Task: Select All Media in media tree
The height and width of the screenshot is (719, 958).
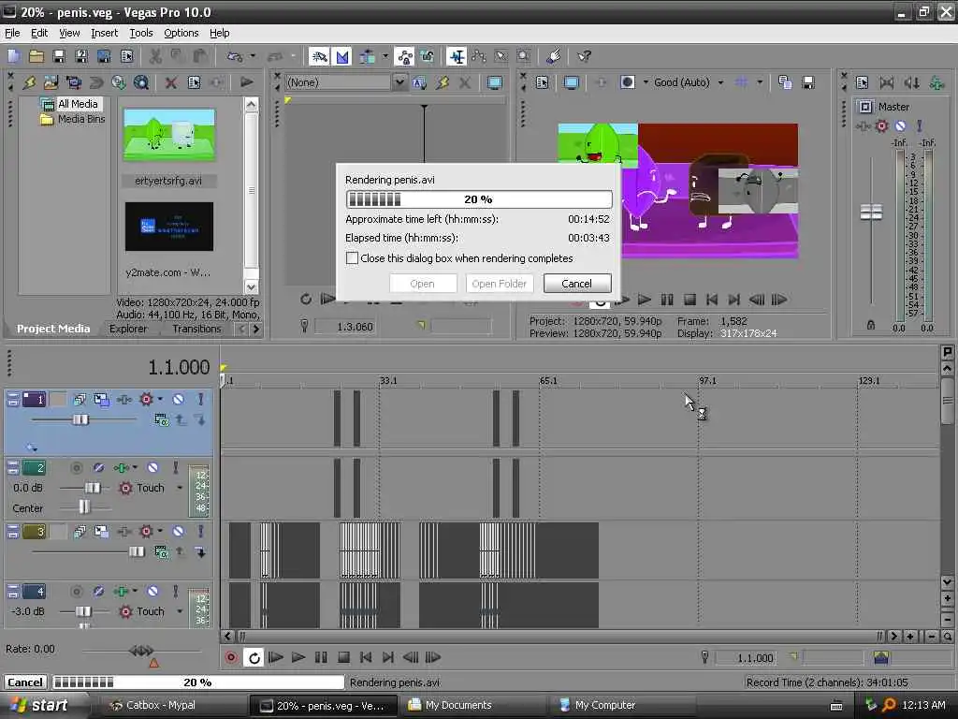Action: coord(78,104)
